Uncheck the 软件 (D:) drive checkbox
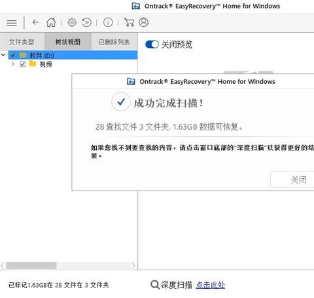 point(13,55)
